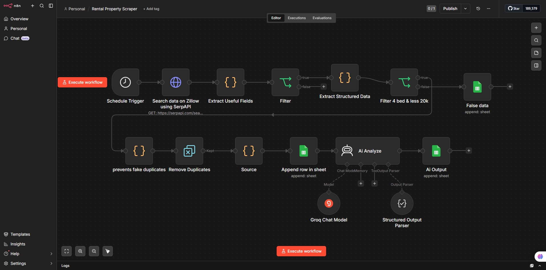Select the Ai Analyze agent node
The image size is (546, 270).
point(368,151)
